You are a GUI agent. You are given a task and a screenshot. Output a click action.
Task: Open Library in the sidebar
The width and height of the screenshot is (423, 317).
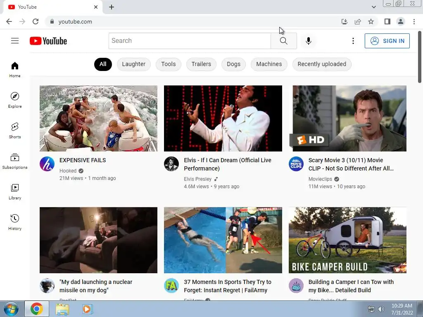15,192
